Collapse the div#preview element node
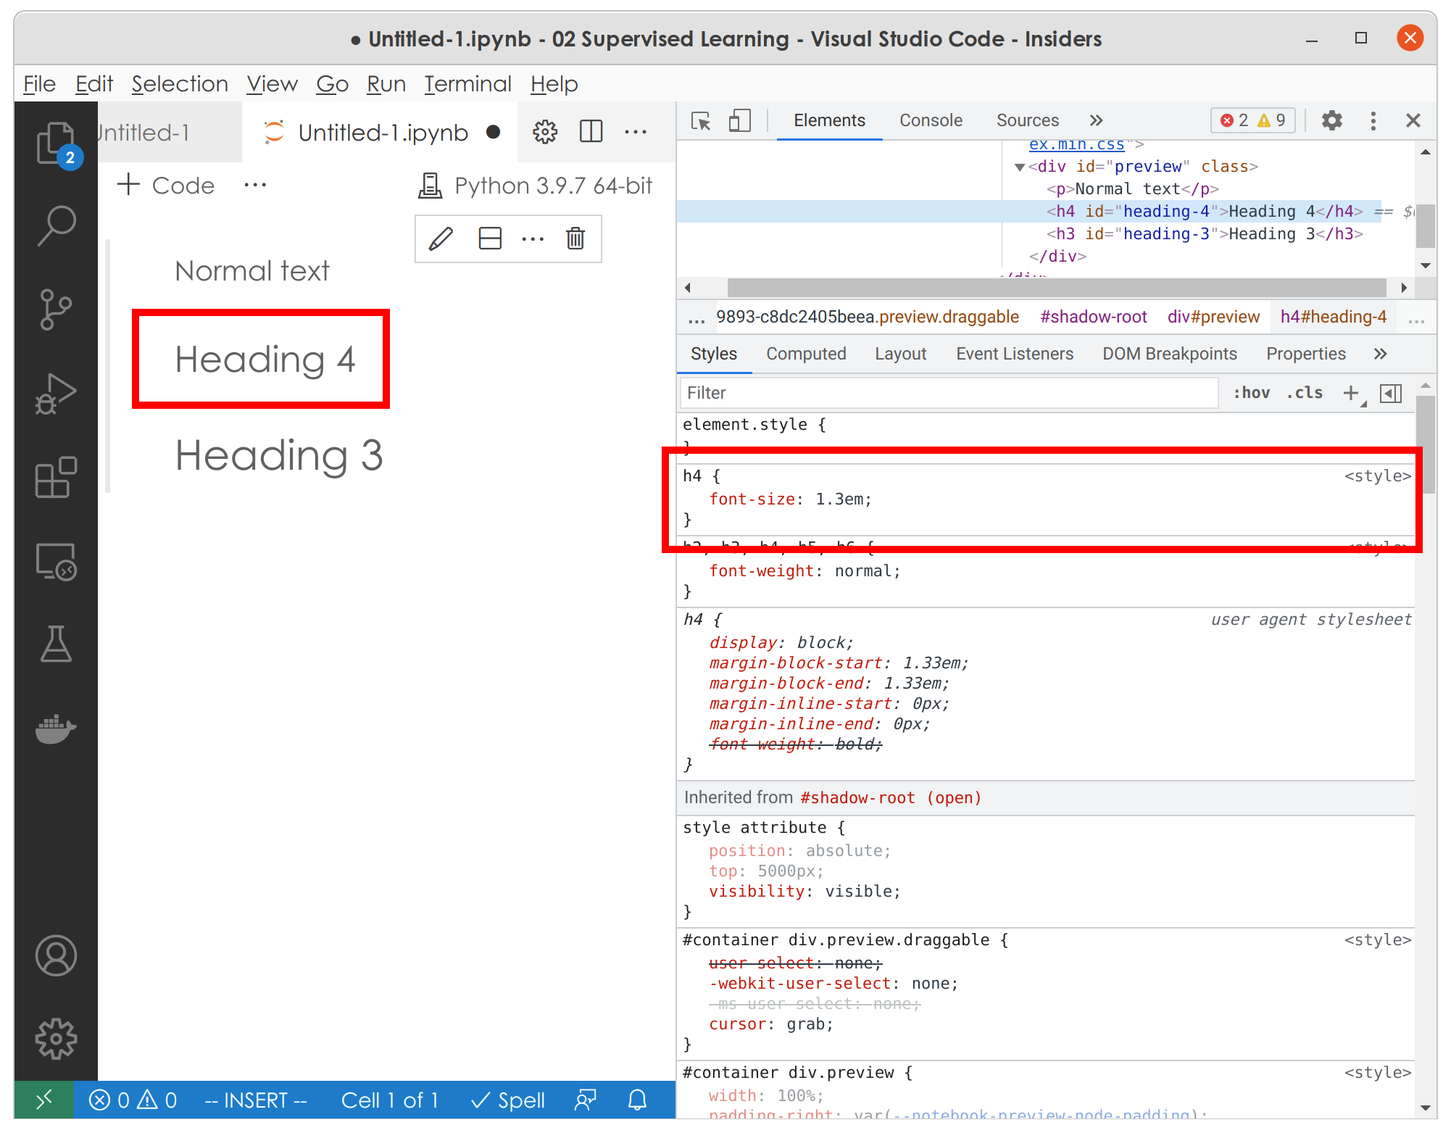The image size is (1451, 1133). 1020,166
